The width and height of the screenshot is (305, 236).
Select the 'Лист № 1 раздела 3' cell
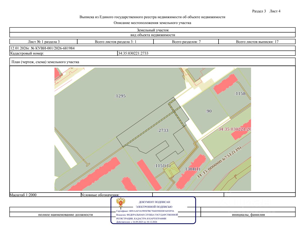(x=43, y=42)
